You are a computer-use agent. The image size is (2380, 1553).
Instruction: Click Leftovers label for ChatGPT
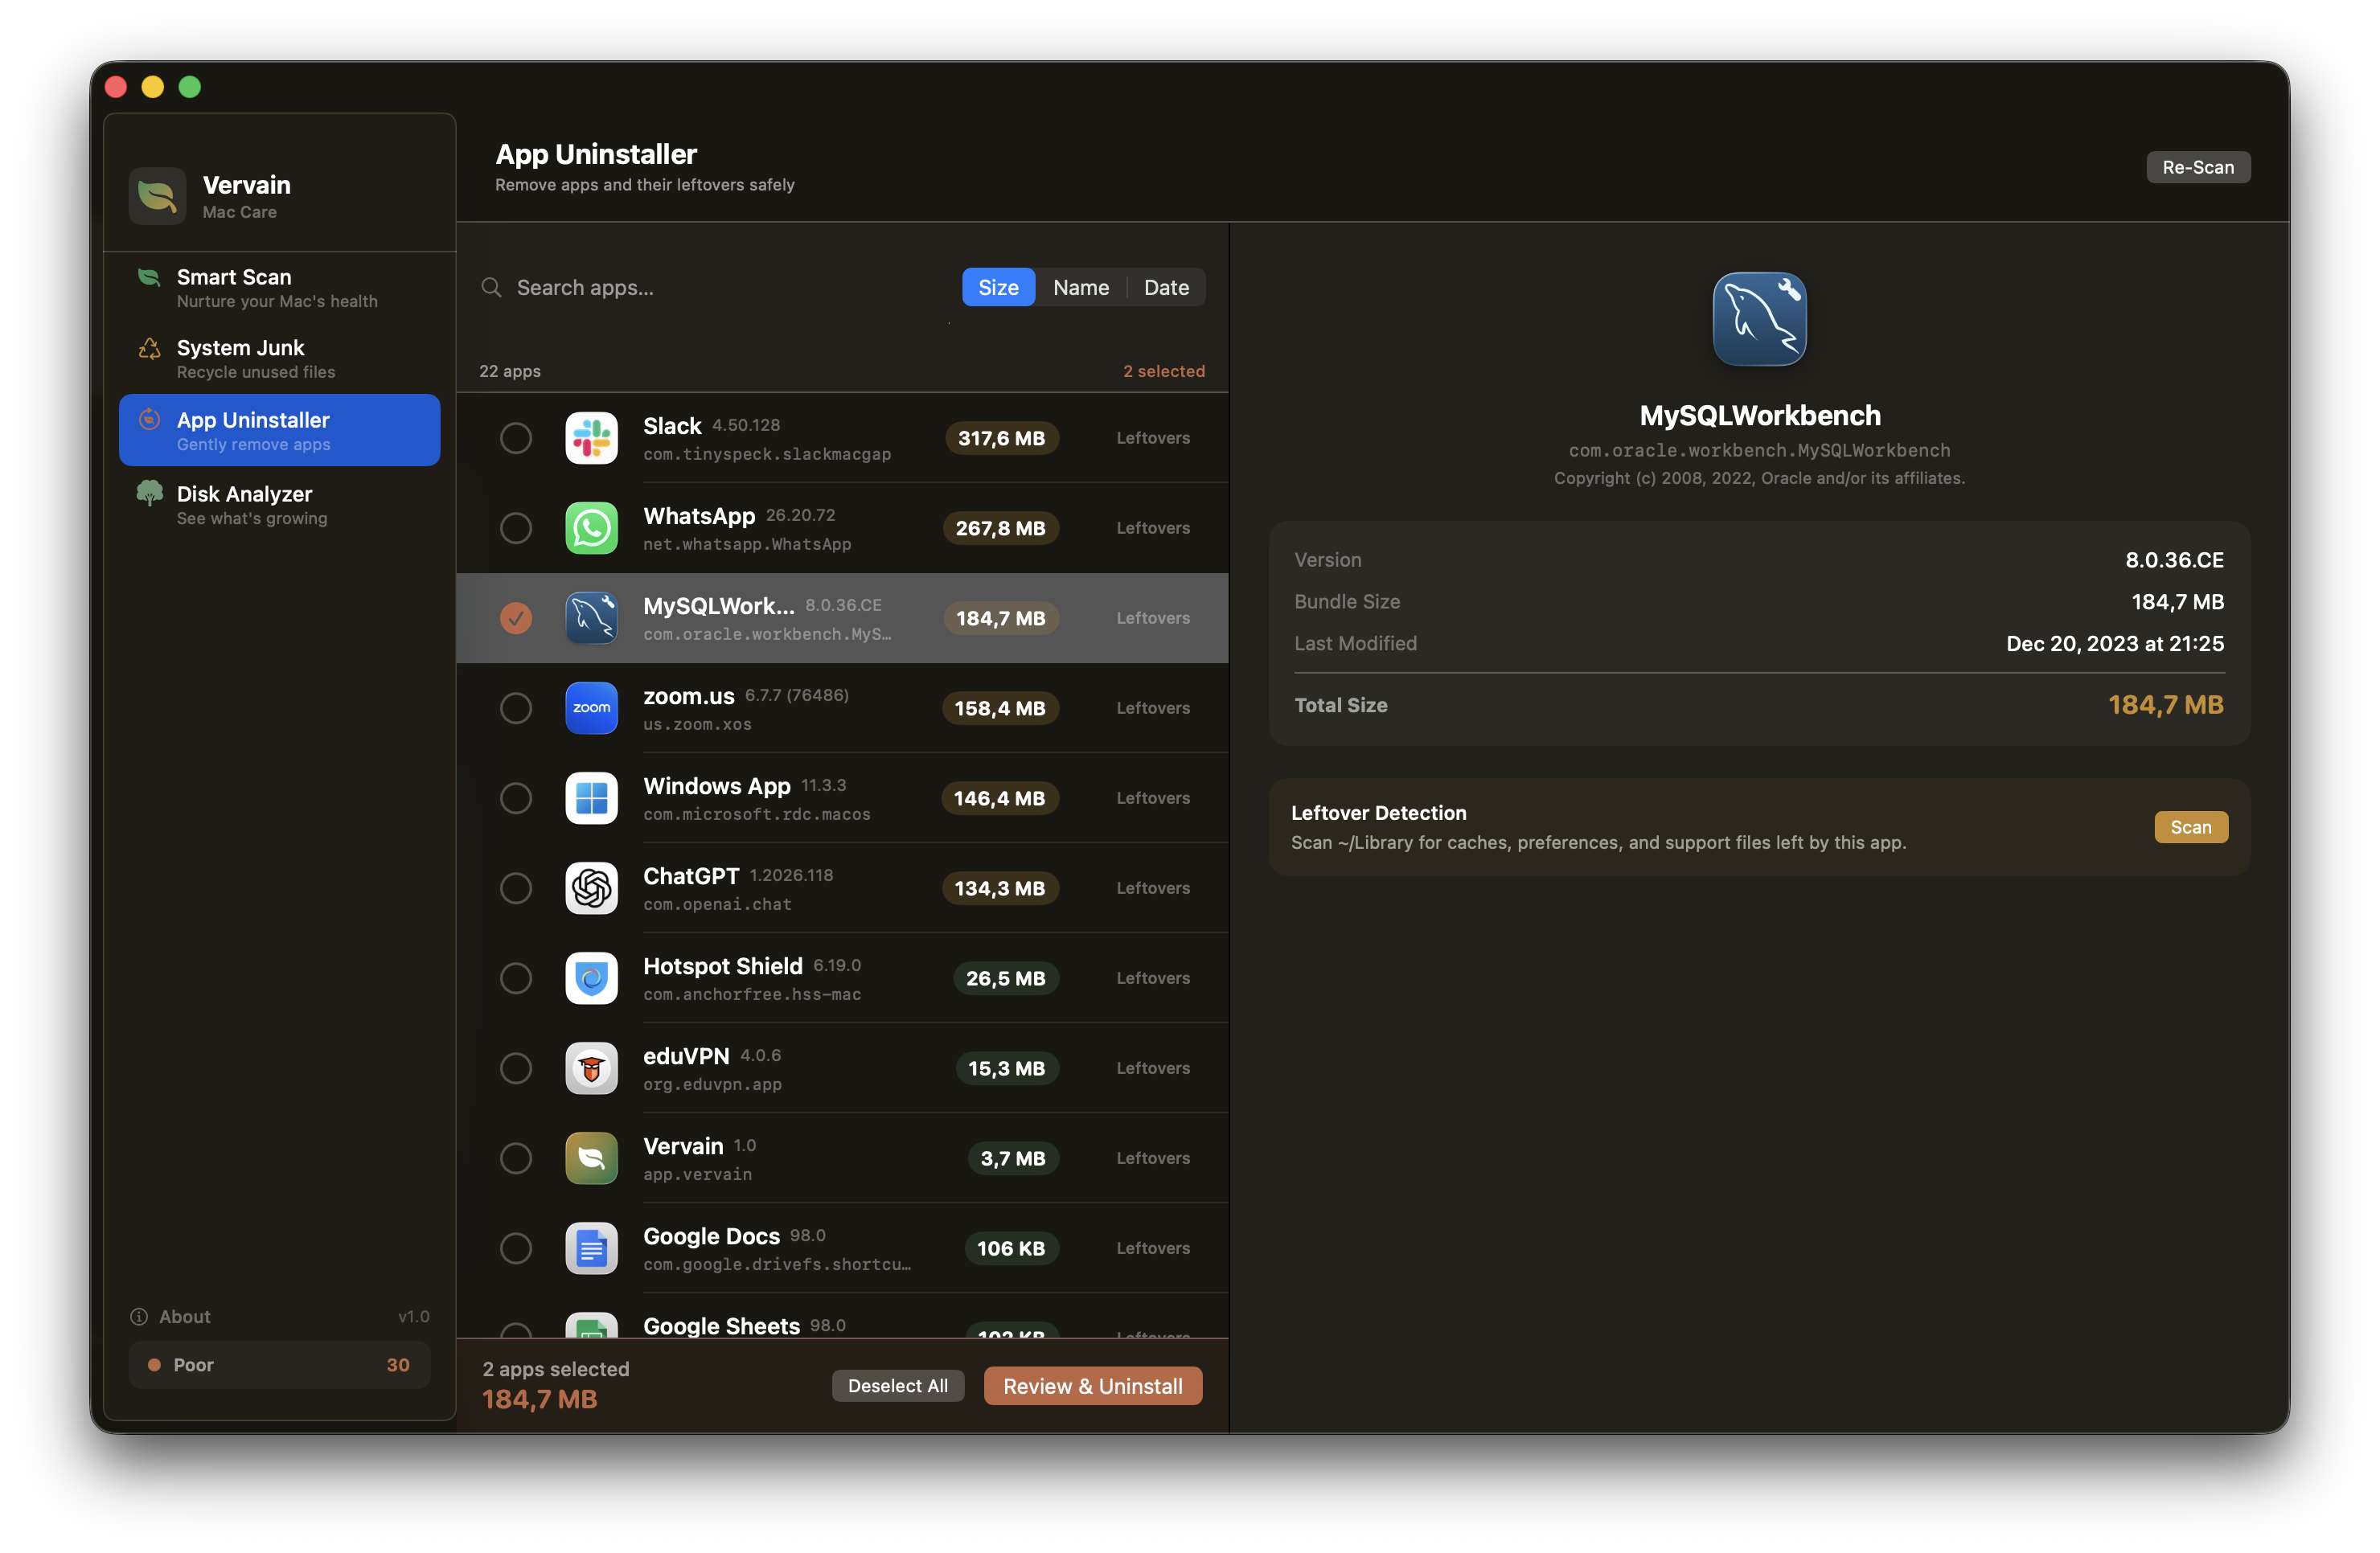click(1153, 888)
